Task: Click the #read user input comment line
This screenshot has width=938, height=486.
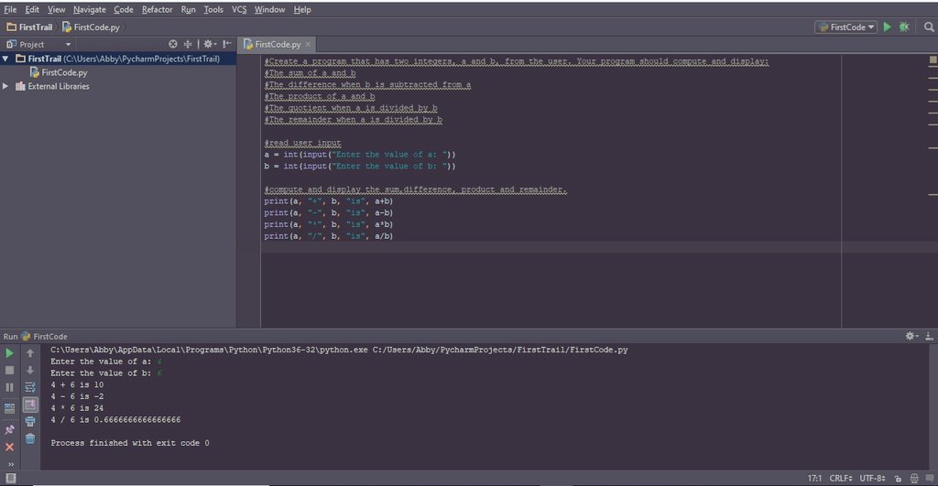Action: tap(302, 143)
